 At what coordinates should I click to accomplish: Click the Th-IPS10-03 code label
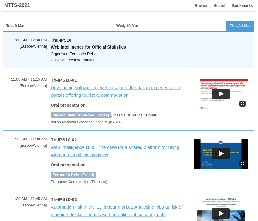point(64,199)
